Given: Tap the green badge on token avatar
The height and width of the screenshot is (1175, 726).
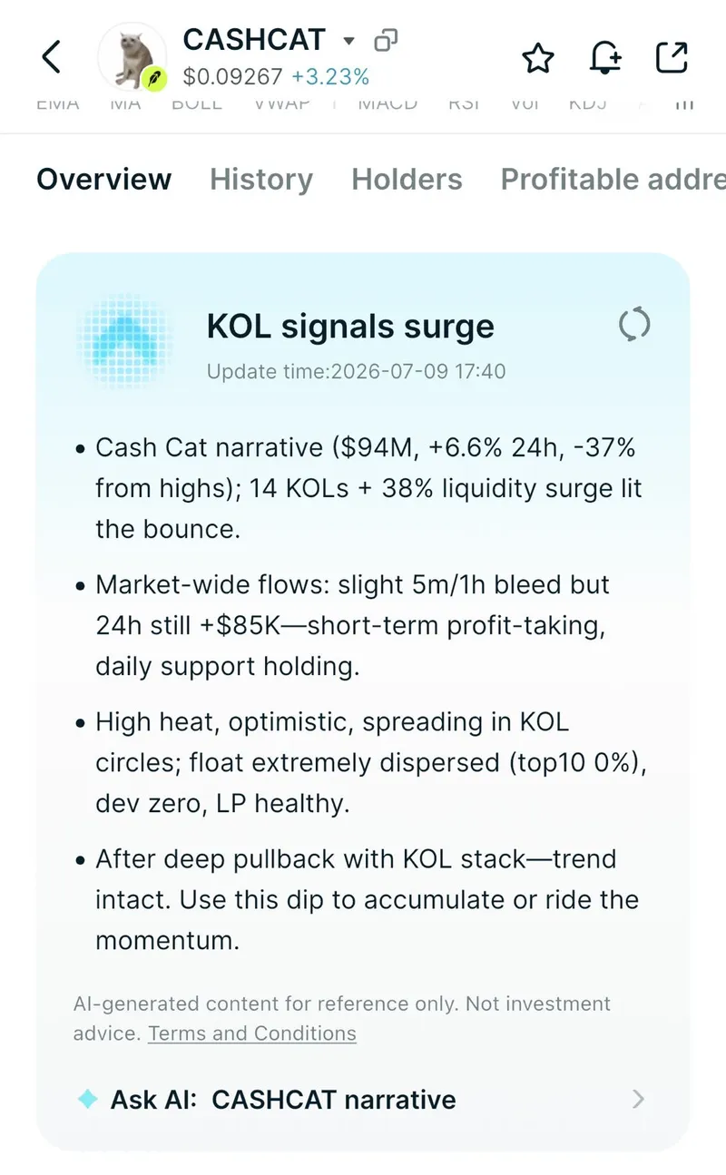Looking at the screenshot, I should 155,80.
